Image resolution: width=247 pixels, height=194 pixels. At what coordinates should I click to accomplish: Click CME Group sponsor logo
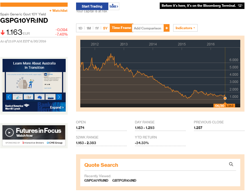click(x=54, y=143)
